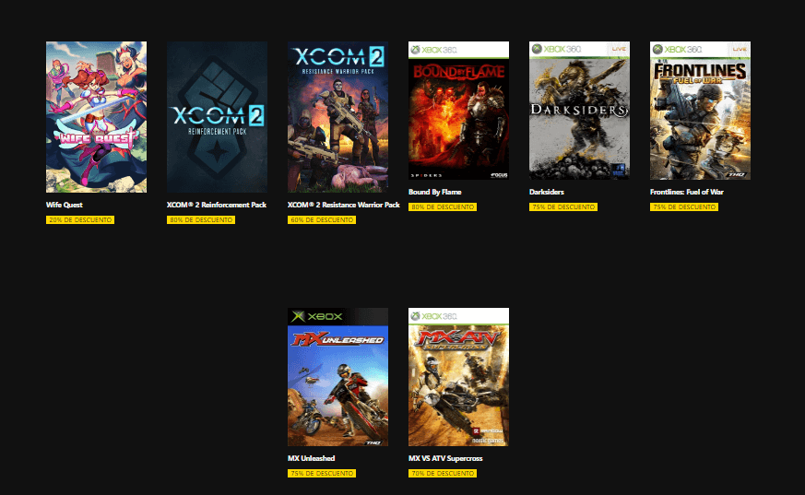805x495 pixels.
Task: Open the Wife Quest title link
Action: (x=65, y=205)
